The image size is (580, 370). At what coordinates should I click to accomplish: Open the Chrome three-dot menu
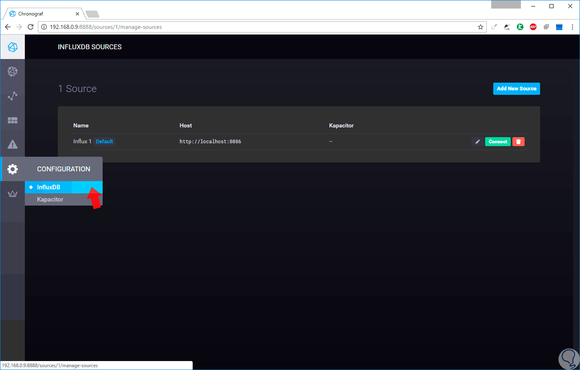click(x=572, y=27)
